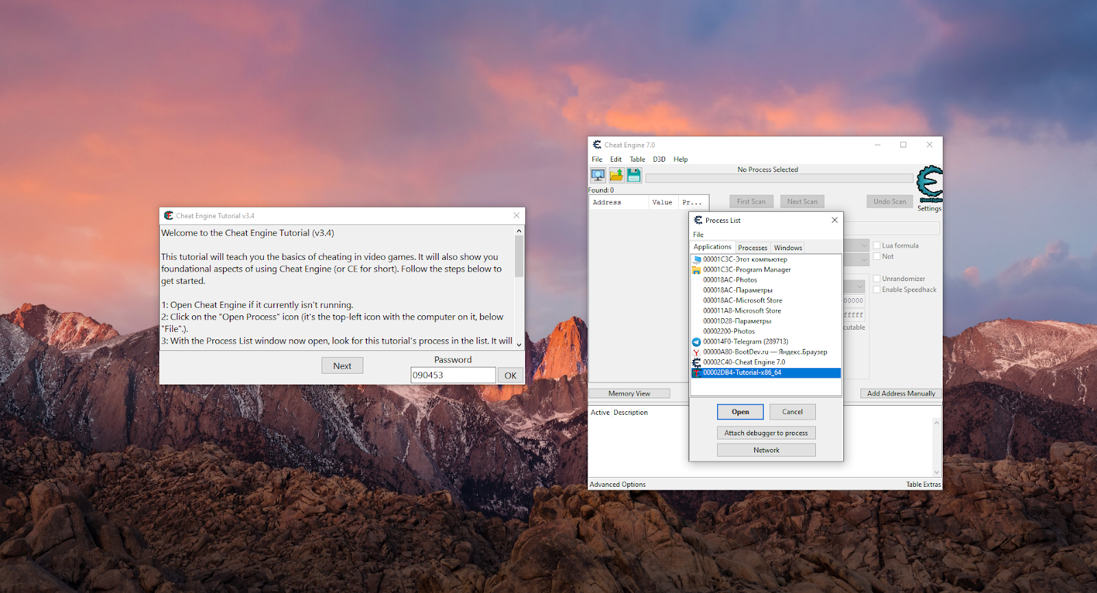Maximize the Cheat Engine 7.0 window
Screen dimensions: 1097x593
coord(904,145)
